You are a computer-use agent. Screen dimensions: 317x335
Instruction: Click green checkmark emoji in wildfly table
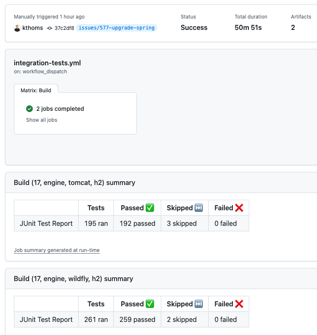150,304
